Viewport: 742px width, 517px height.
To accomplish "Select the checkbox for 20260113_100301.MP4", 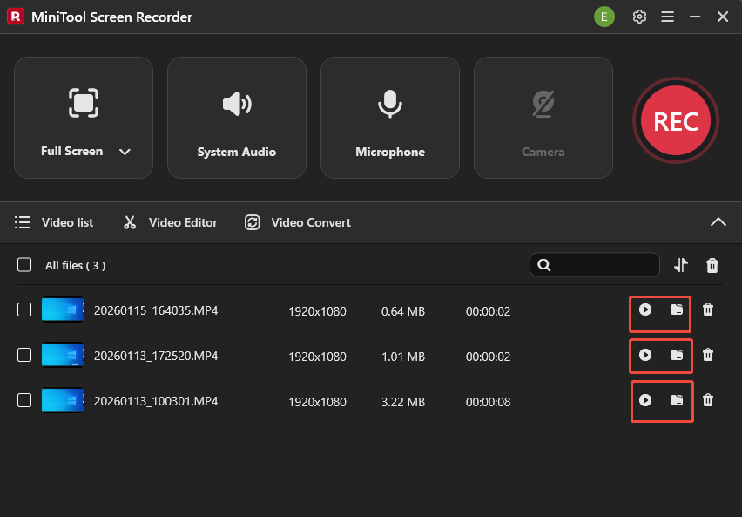I will (24, 401).
